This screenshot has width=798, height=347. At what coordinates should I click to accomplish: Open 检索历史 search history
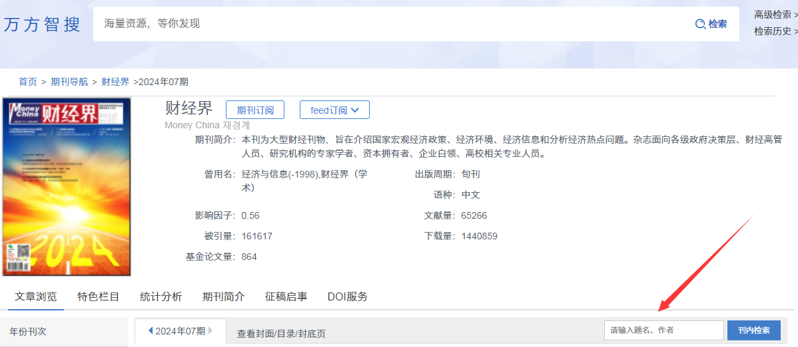tap(775, 31)
